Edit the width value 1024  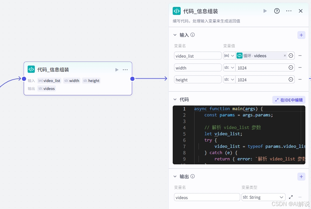262,68
